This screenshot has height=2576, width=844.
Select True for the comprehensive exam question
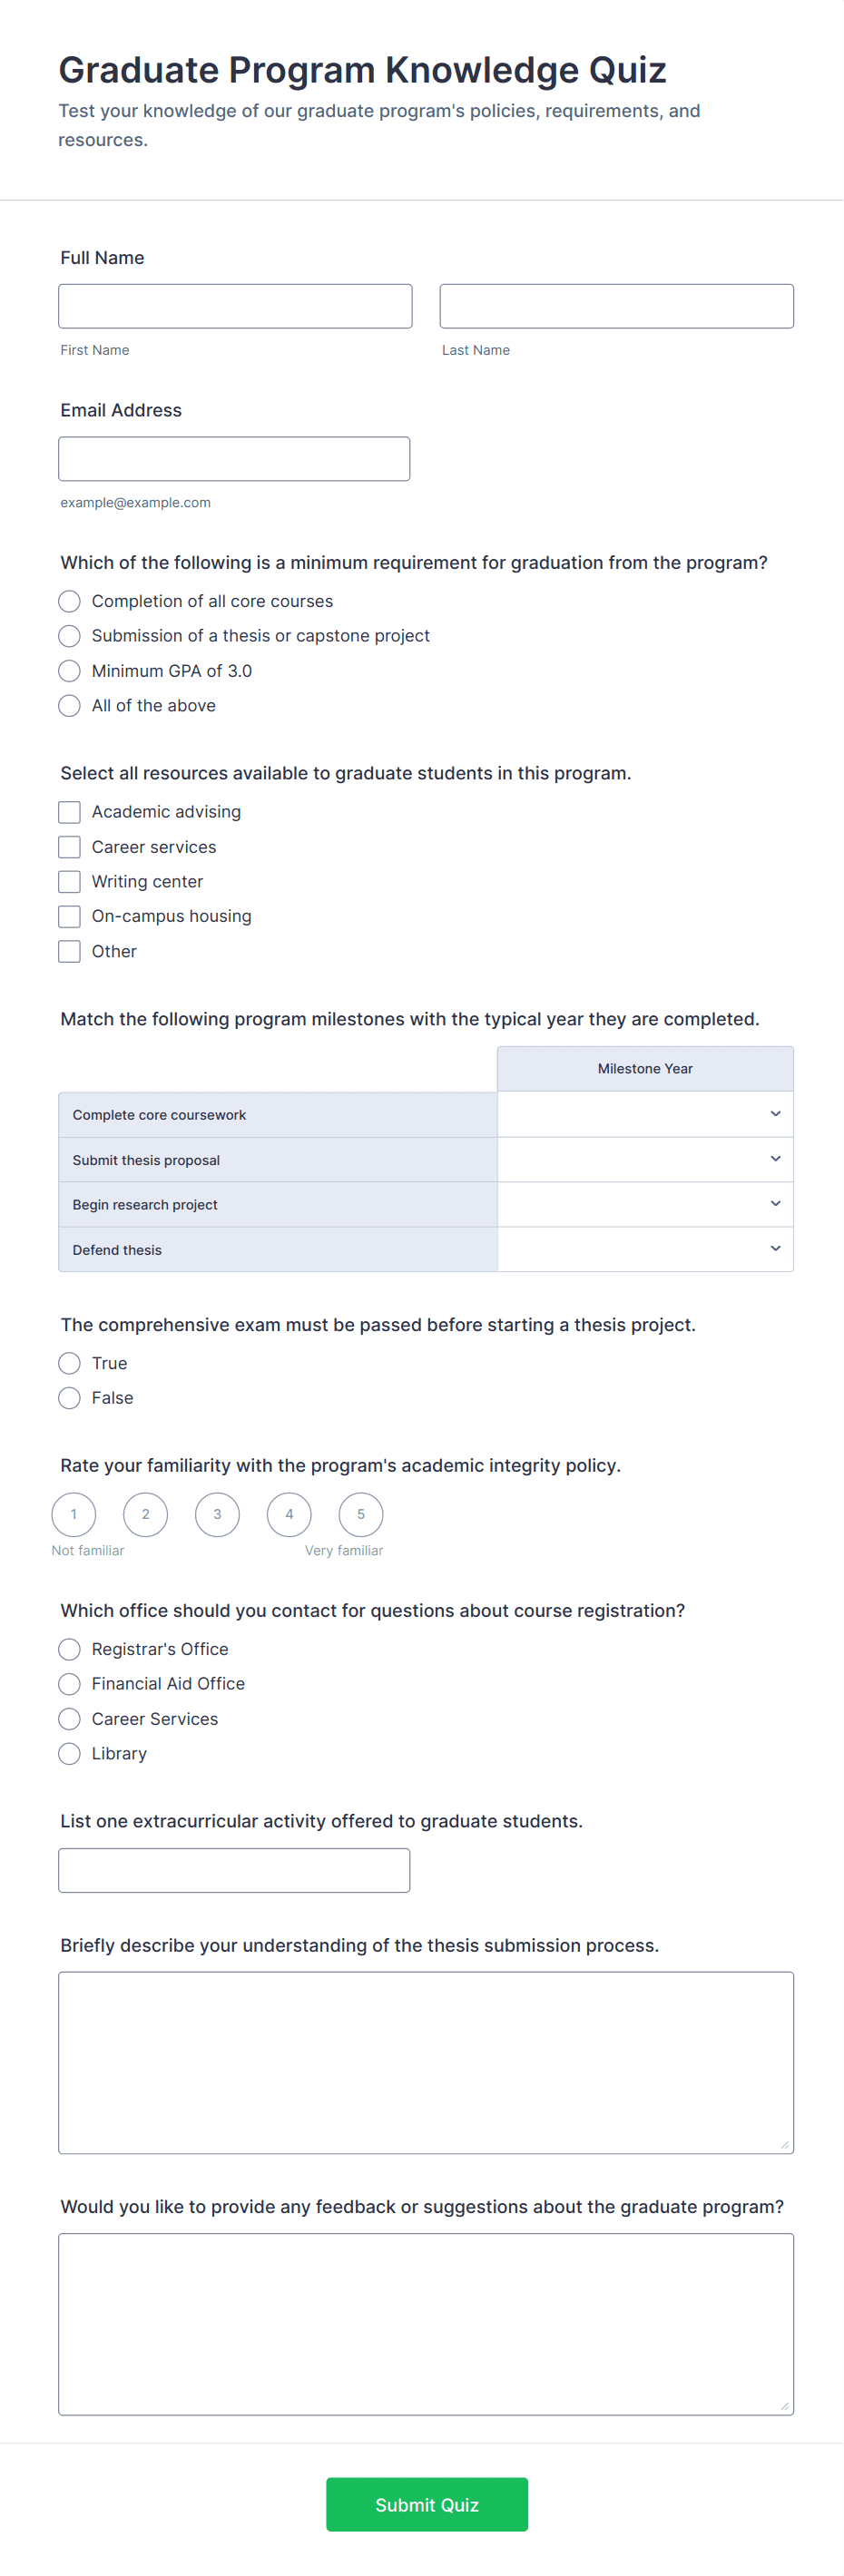69,1363
